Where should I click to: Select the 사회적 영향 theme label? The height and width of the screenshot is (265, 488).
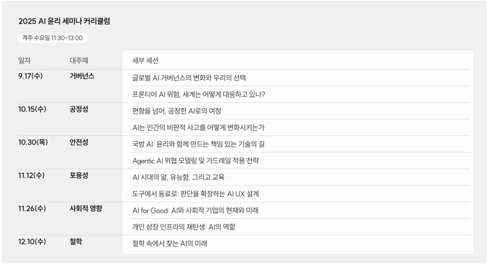[86, 209]
